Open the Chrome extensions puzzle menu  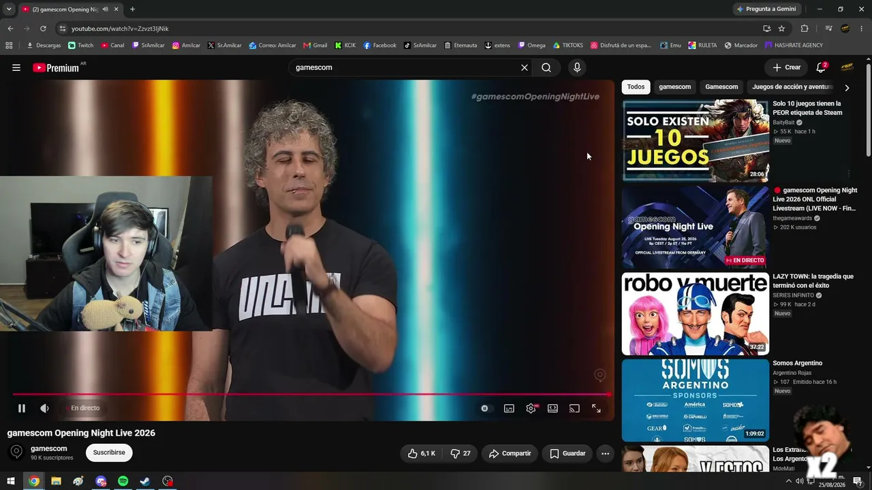805,29
